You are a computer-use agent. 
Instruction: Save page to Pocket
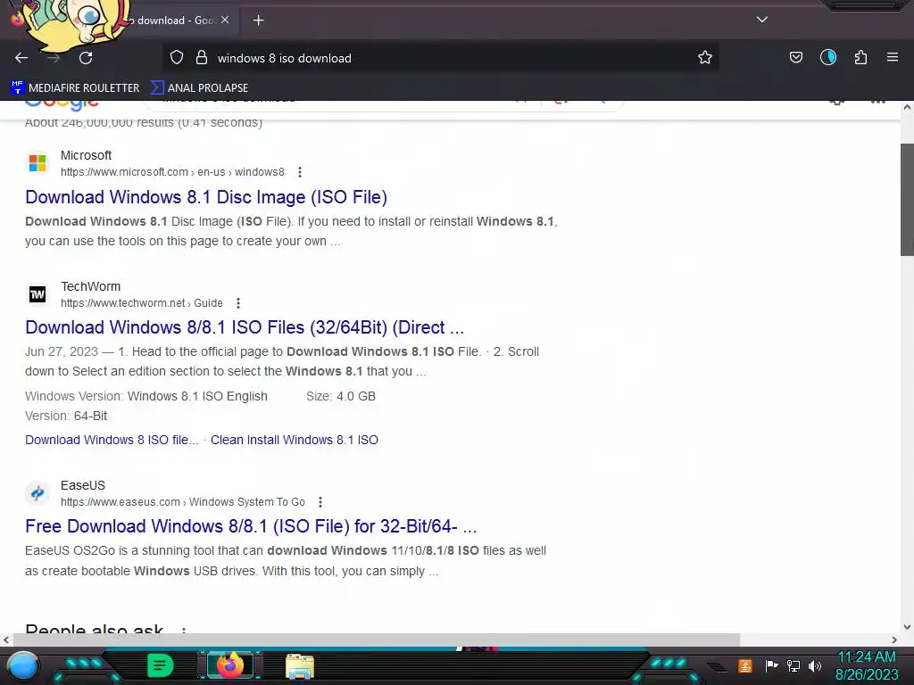click(795, 58)
